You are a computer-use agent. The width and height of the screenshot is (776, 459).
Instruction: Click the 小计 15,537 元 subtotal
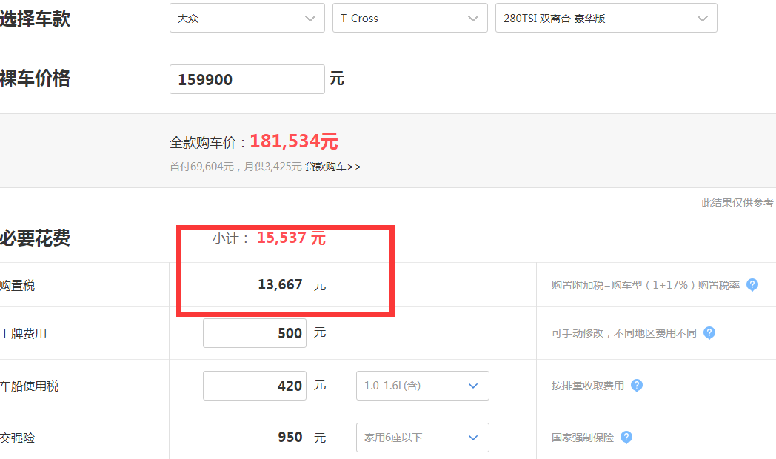[x=270, y=238]
